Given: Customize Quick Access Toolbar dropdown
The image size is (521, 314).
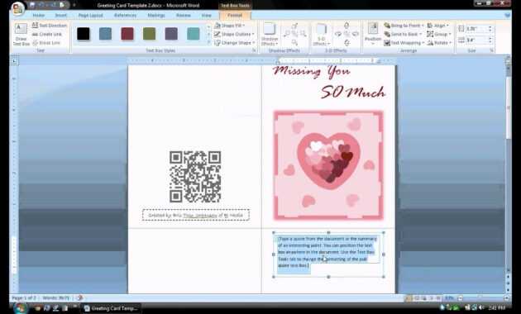Looking at the screenshot, I should click(x=74, y=5).
